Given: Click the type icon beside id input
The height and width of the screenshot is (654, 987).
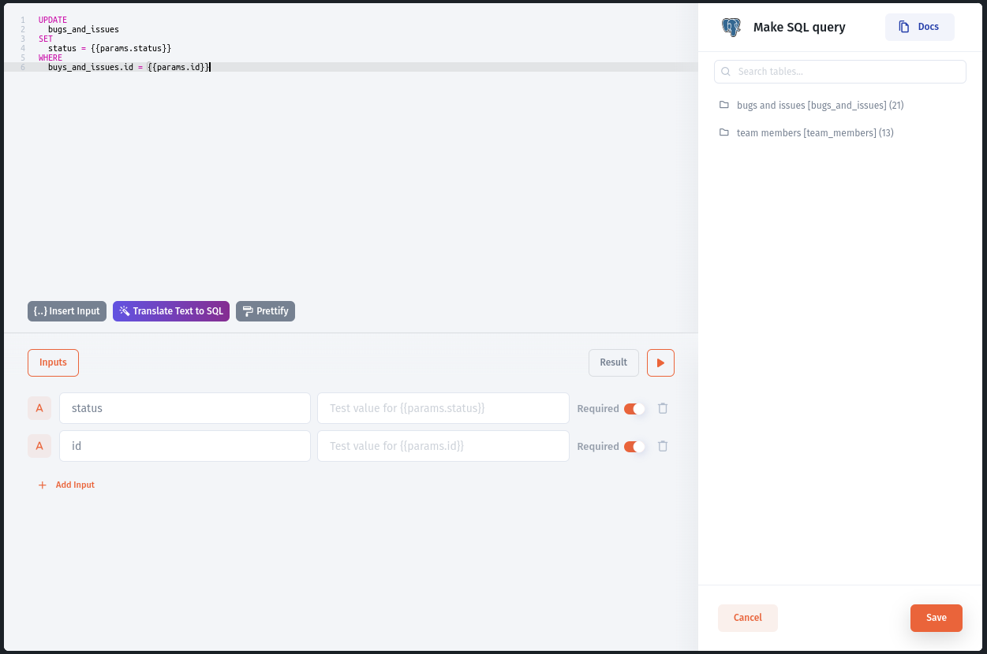Looking at the screenshot, I should (39, 446).
